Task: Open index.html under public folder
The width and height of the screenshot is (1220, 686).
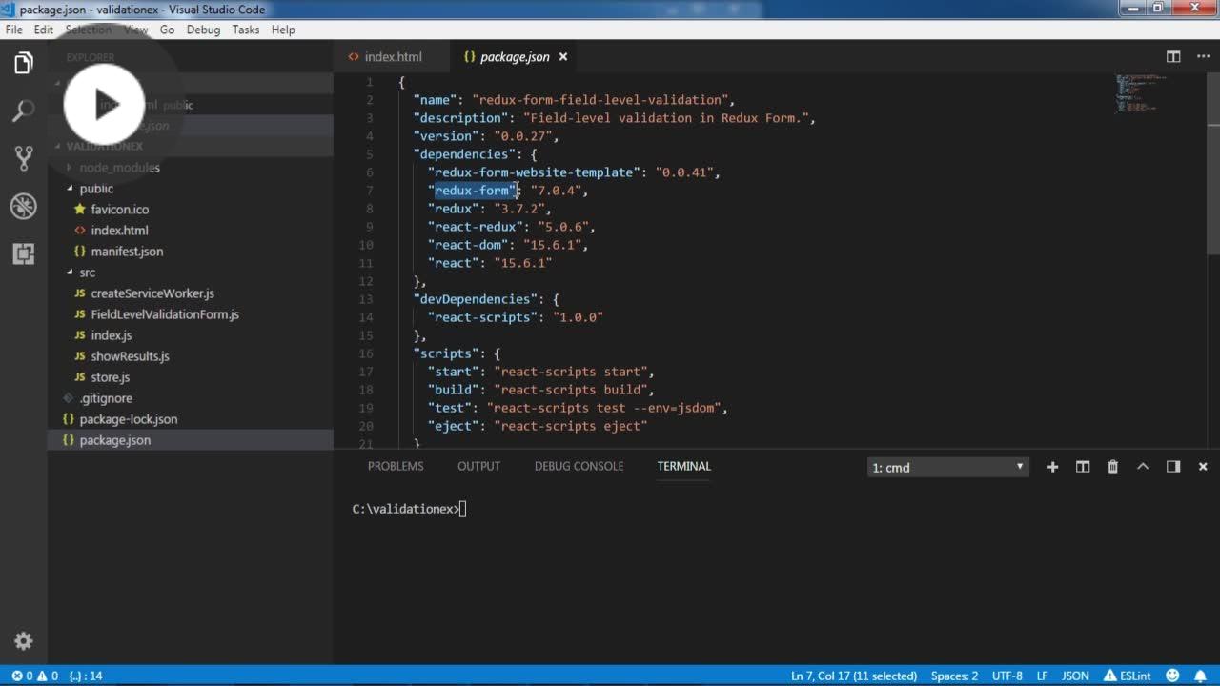Action: [x=119, y=231]
